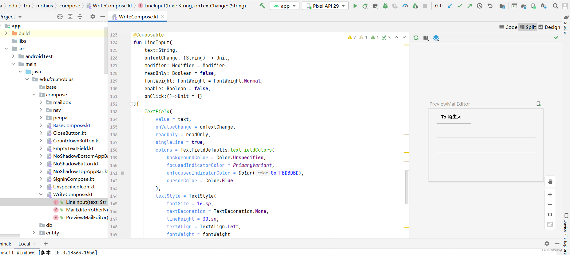The image size is (570, 255).
Task: Open SignInCompose.kt in project tree
Action: click(x=73, y=179)
